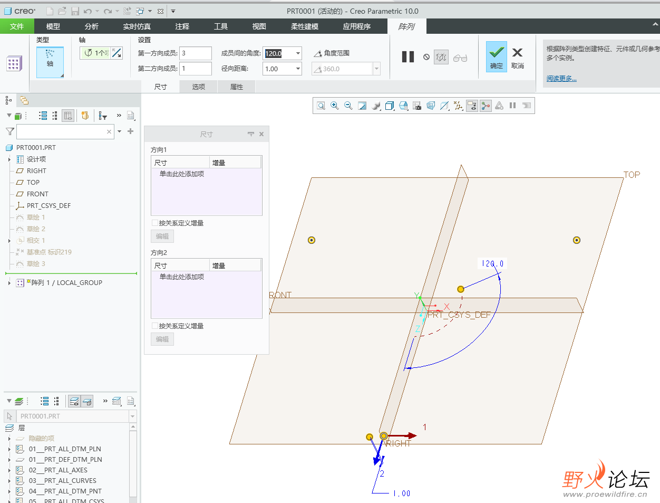Close the 尺寸 panel with X
The image size is (660, 503).
261,134
